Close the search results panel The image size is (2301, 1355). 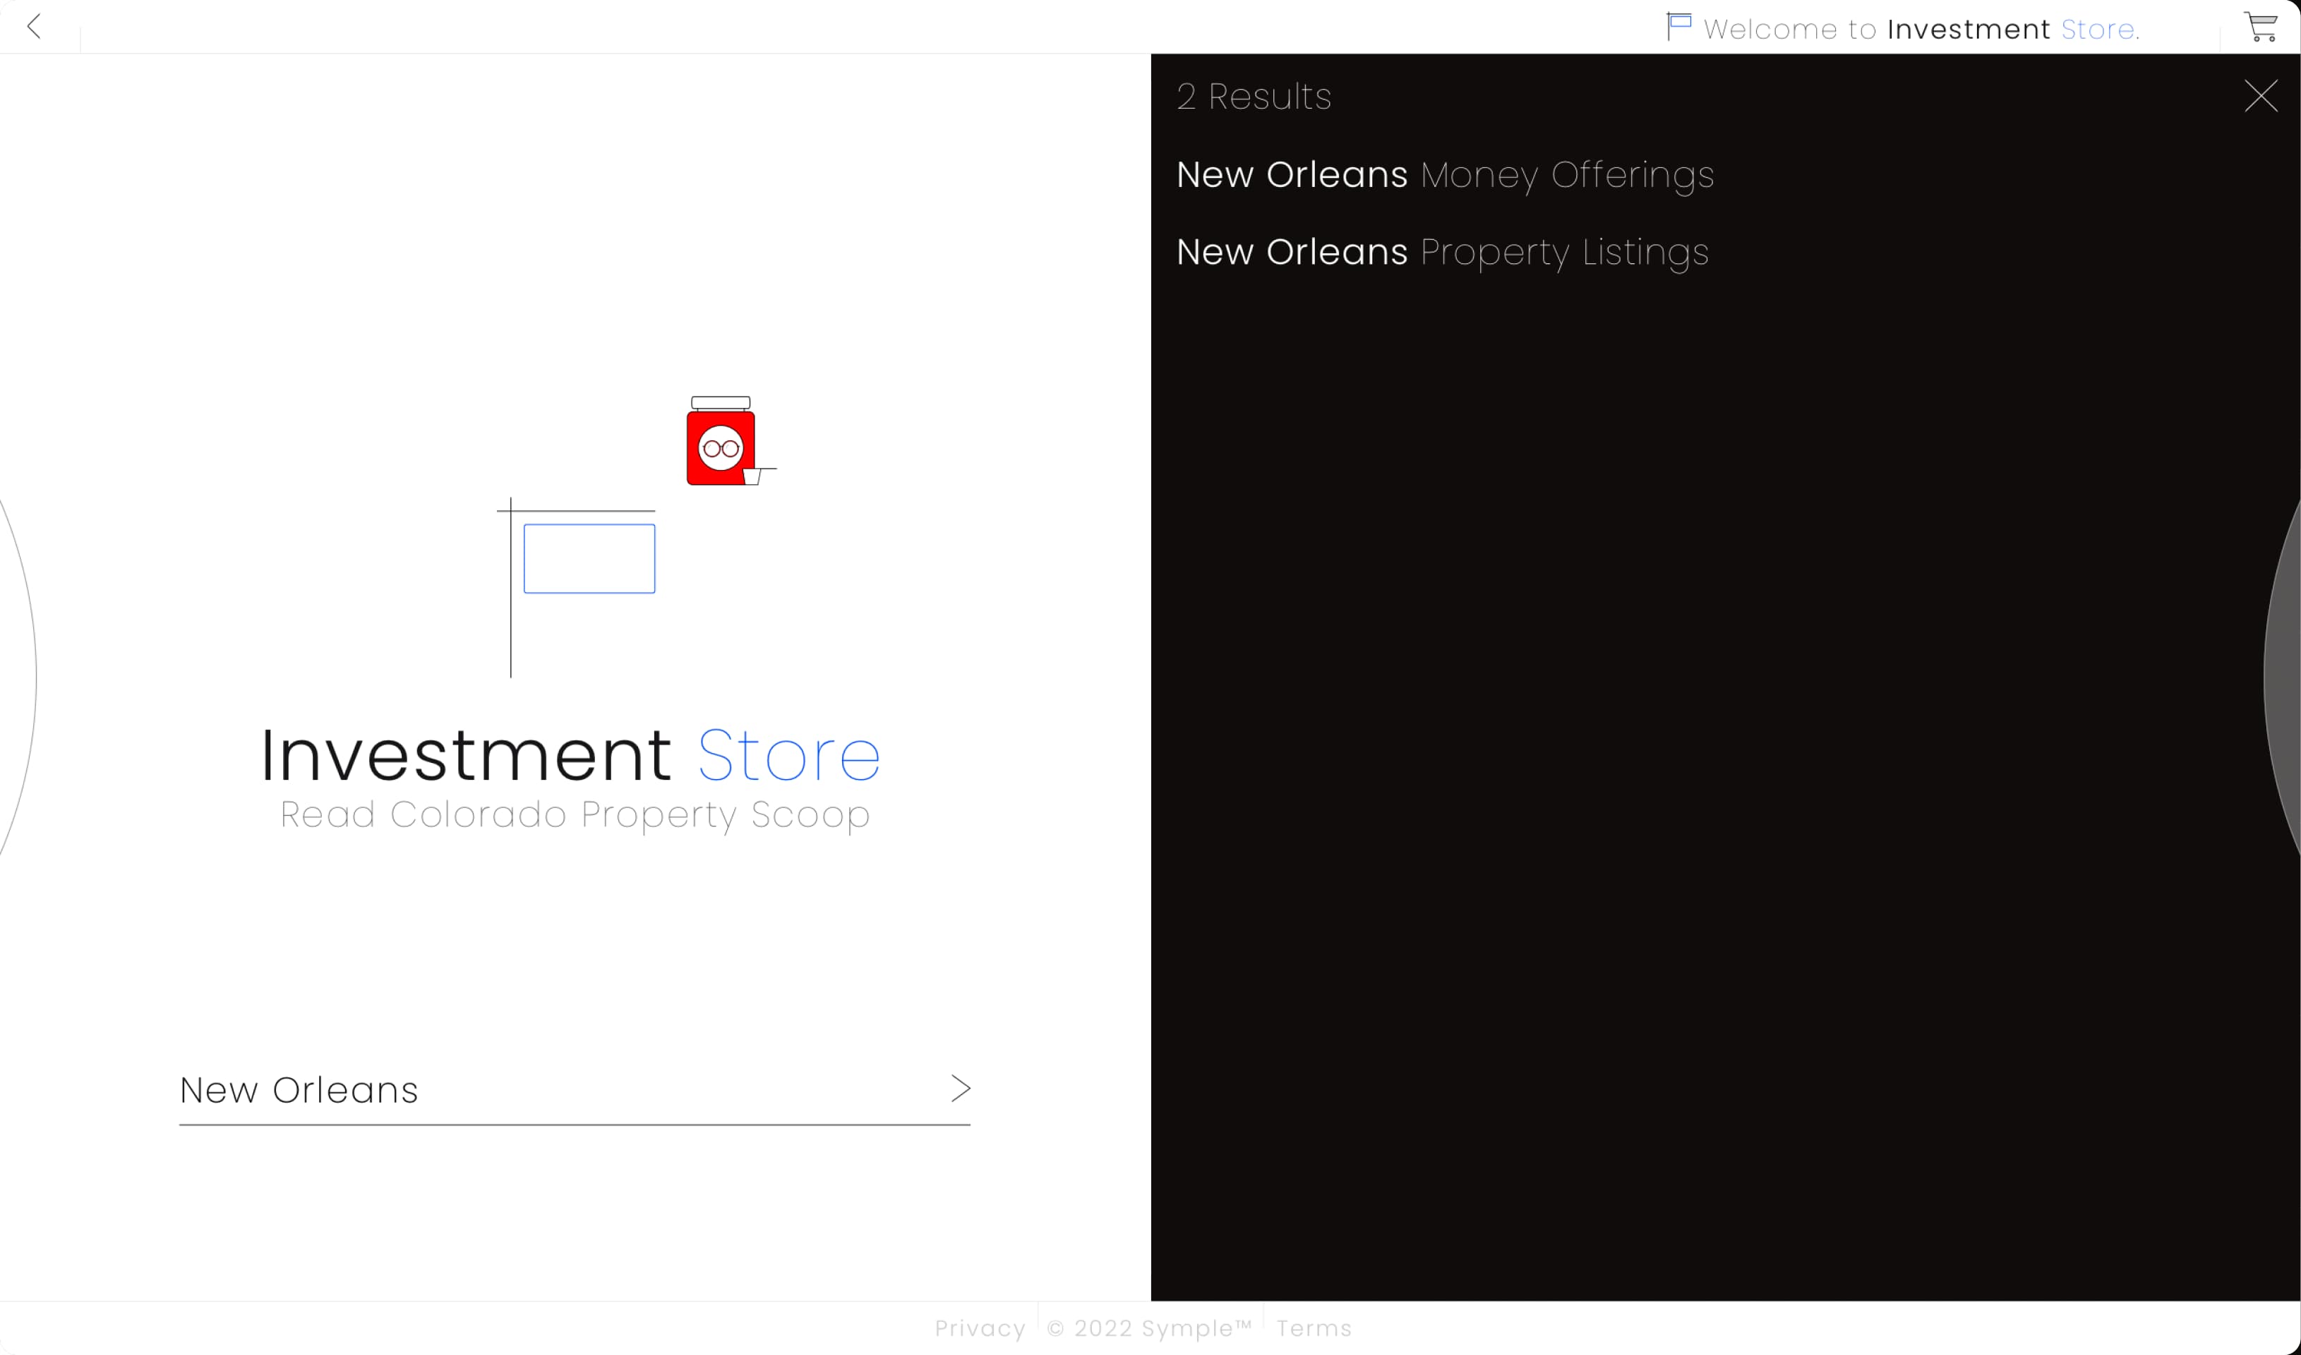pyautogui.click(x=2260, y=96)
